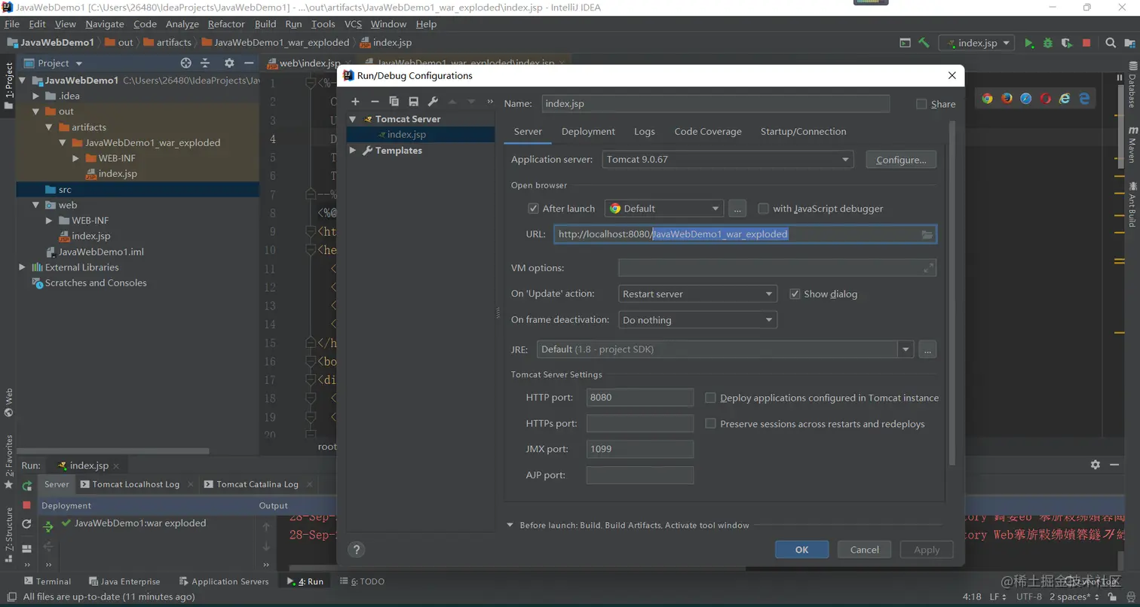
Task: Click the Copy Configuration icon
Action: [394, 102]
